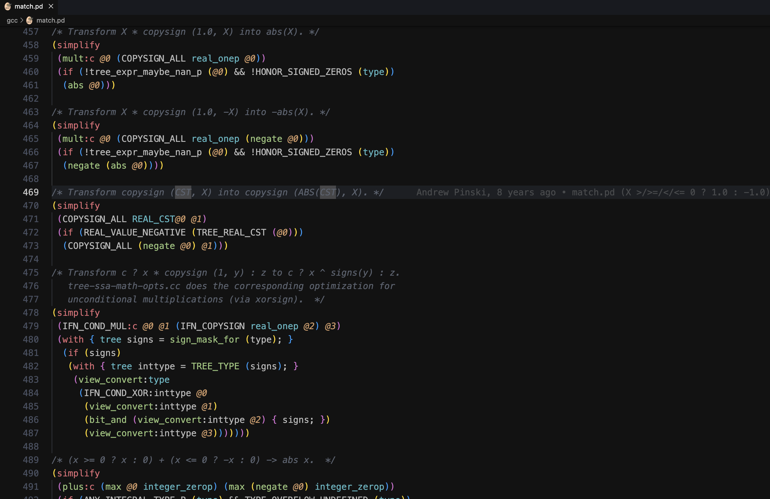Click line number 489 in gutter
The height and width of the screenshot is (499, 770).
[x=31, y=460]
